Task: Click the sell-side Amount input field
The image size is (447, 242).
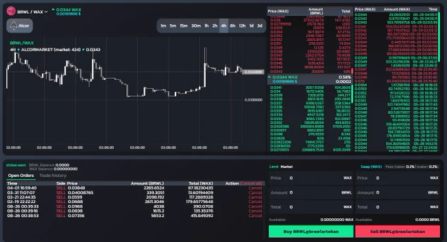Action: click(x=398, y=193)
